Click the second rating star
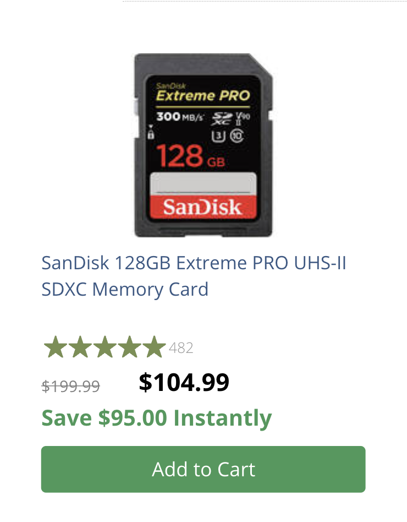Screen dimensions: 407x522 click(80, 347)
